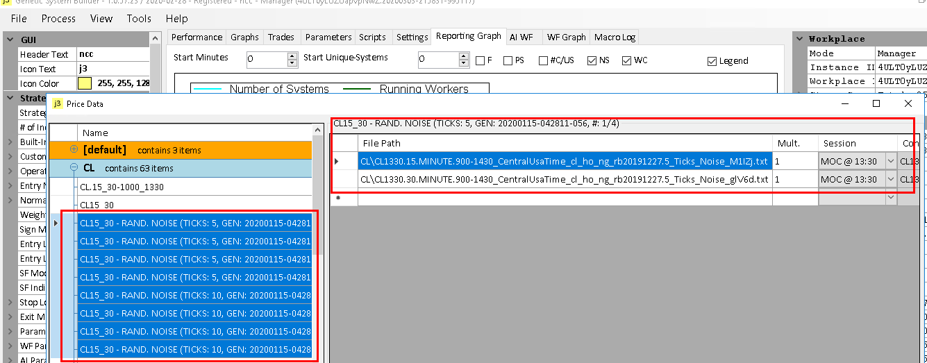Enable the F checkbox
Viewport: 927px width, 363px height.
point(481,61)
